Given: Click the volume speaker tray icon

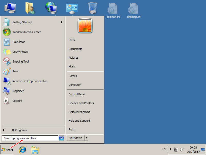Looking at the screenshot, I should click(x=182, y=150).
